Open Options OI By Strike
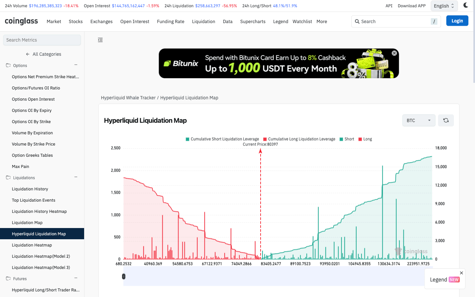Image resolution: width=475 pixels, height=297 pixels. coord(31,121)
